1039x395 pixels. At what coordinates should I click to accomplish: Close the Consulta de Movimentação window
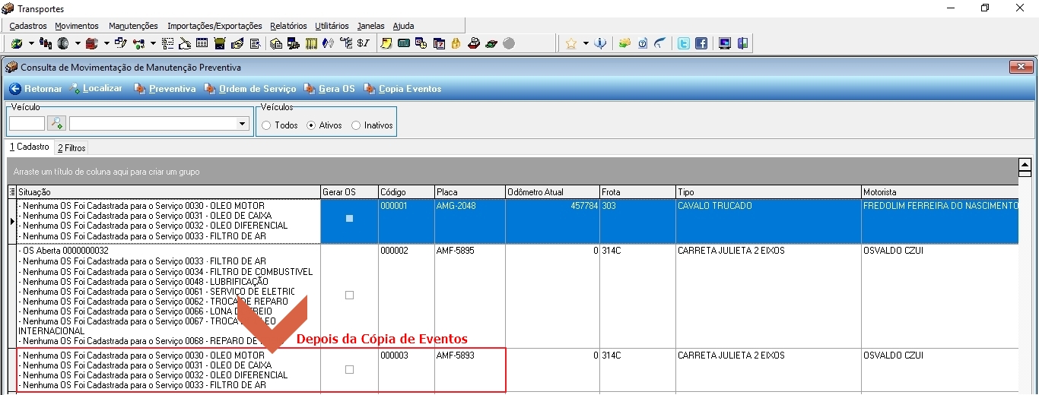1020,68
